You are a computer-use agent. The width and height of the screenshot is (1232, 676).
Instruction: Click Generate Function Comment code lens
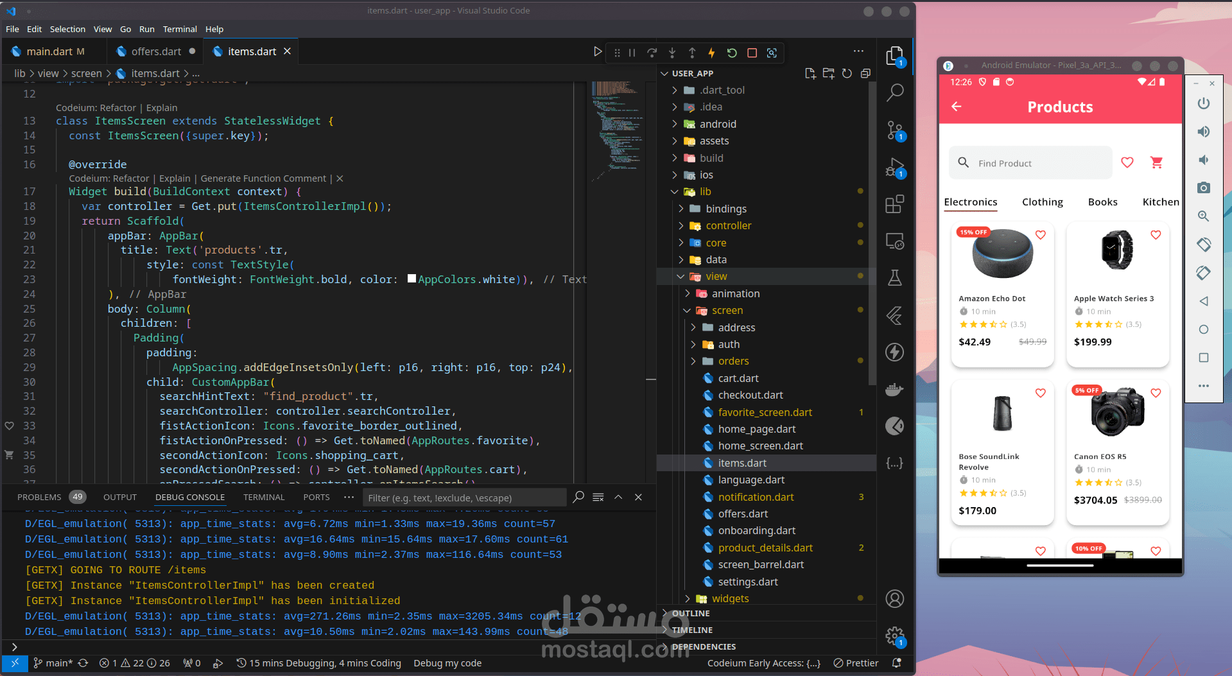263,178
